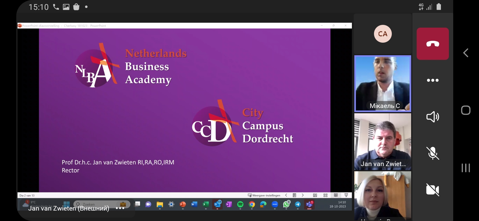Open the more options (three dots) call menu

tap(433, 80)
